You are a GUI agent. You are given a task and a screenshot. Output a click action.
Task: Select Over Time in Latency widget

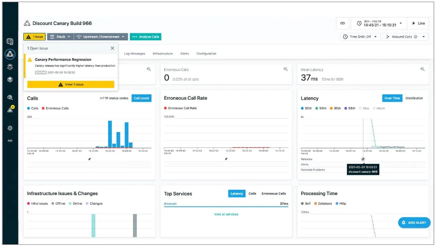coord(392,98)
